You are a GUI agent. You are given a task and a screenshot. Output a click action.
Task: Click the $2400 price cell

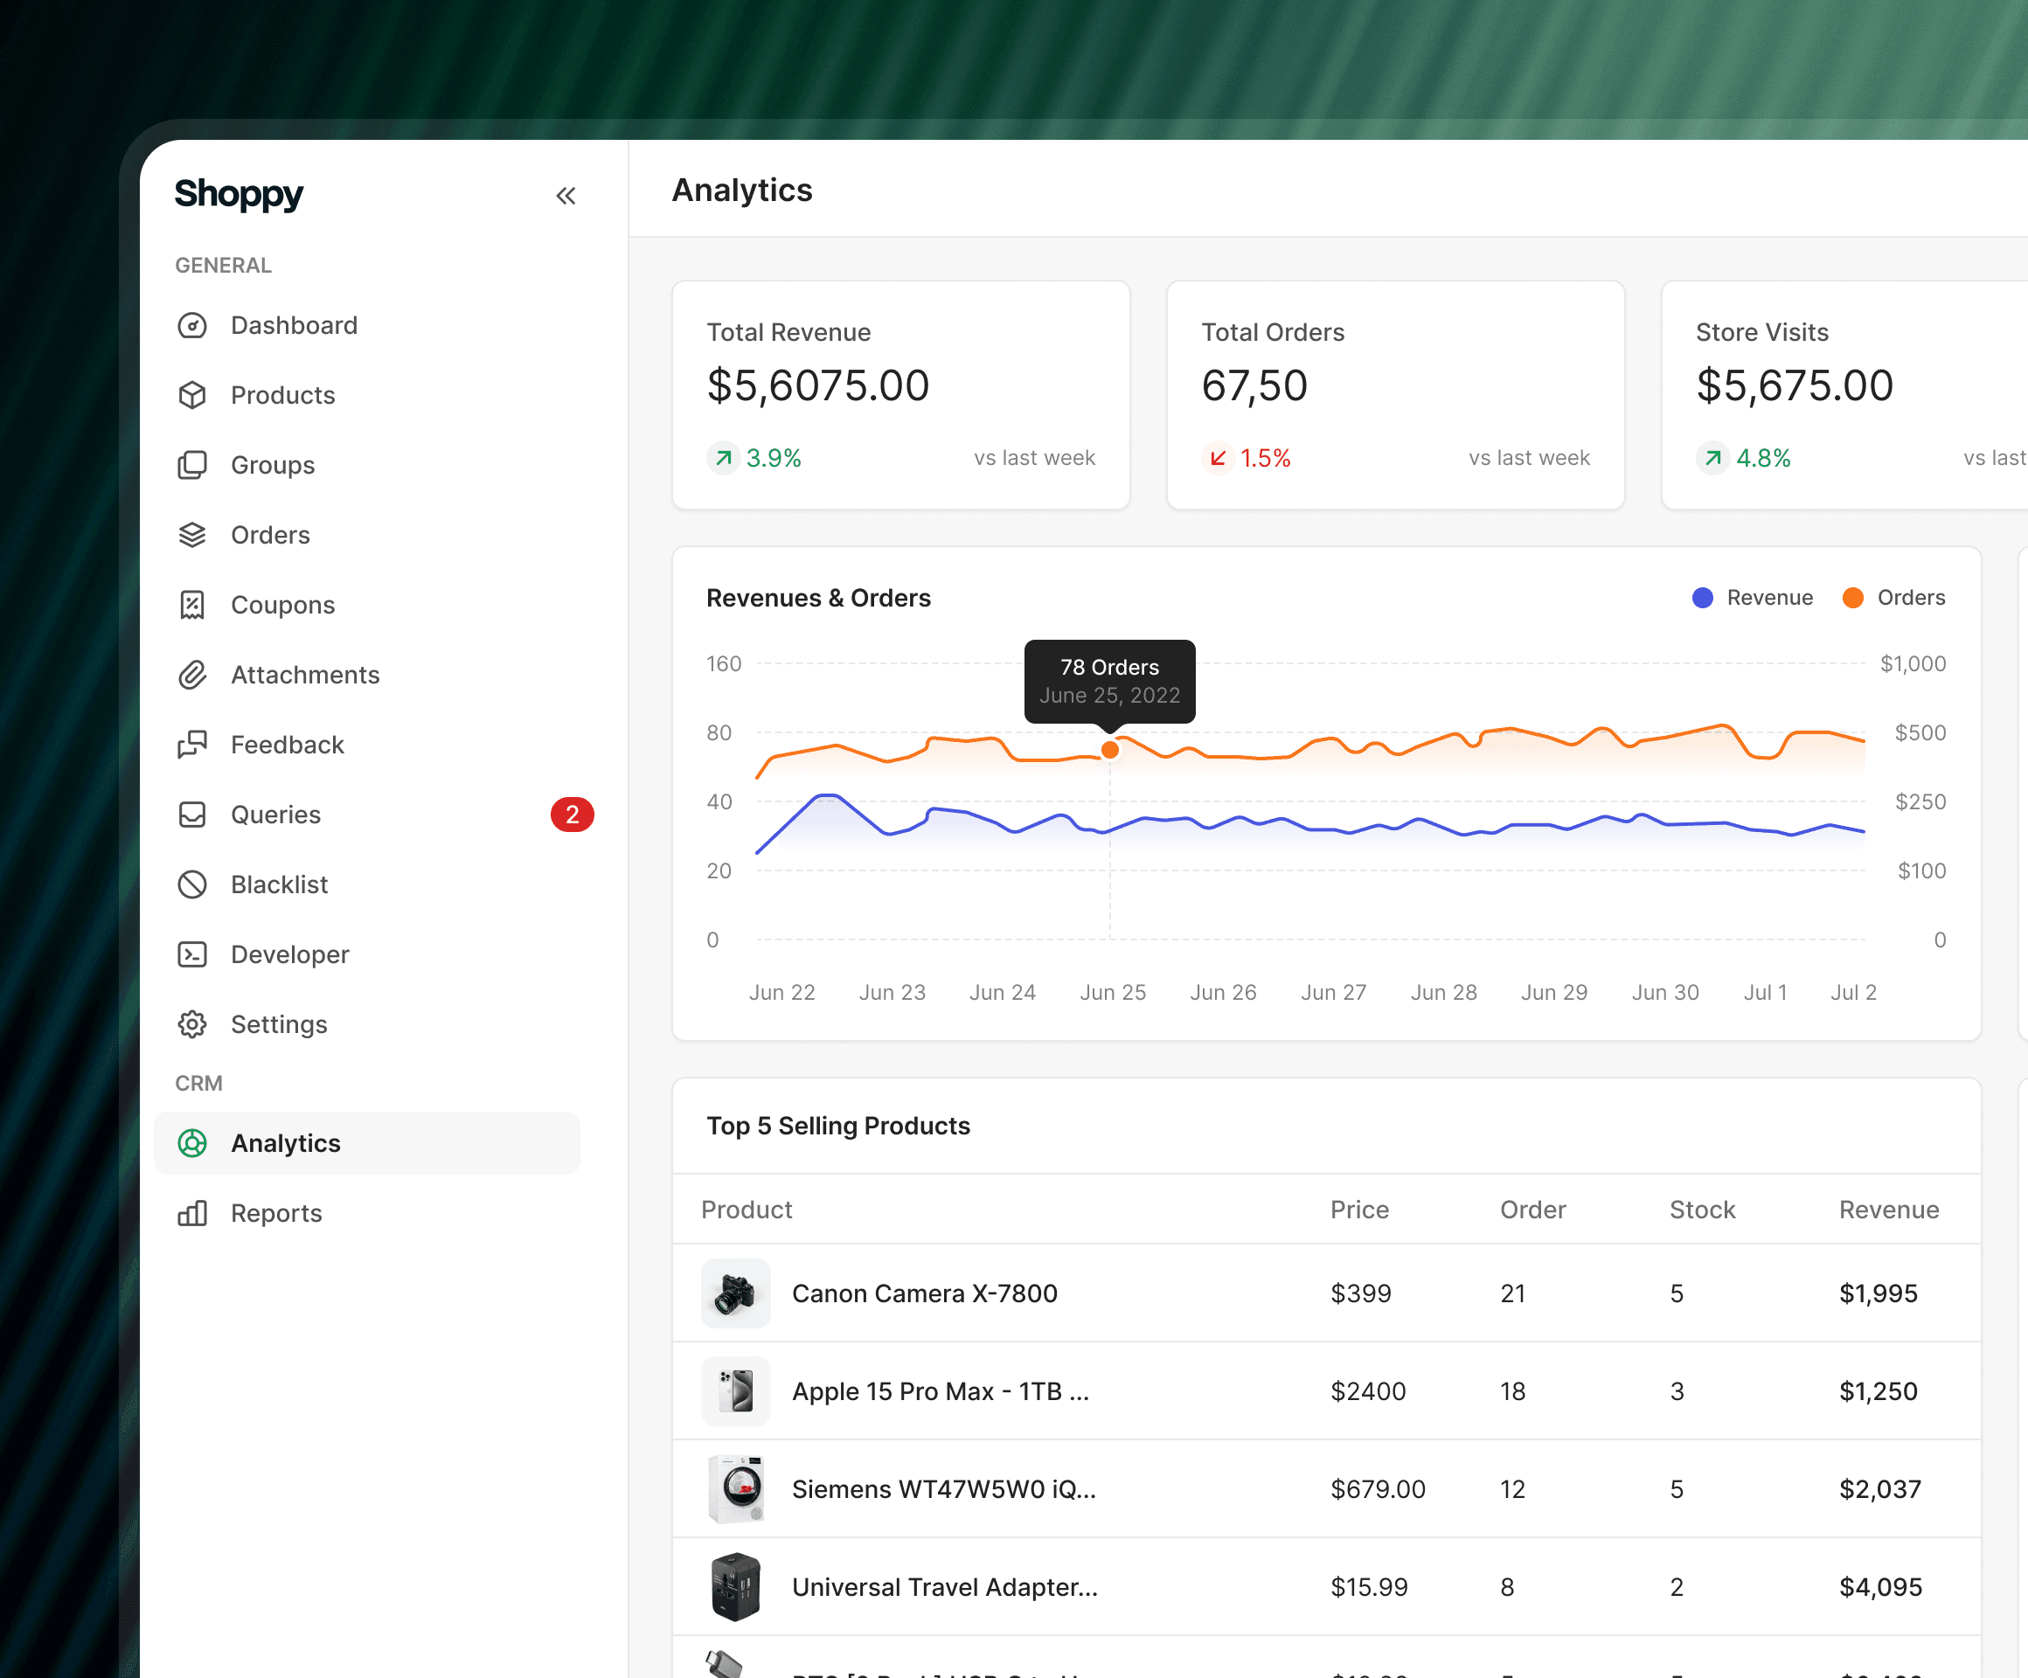1367,1391
